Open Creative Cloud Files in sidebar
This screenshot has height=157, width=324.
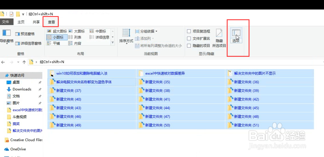tap(23, 140)
